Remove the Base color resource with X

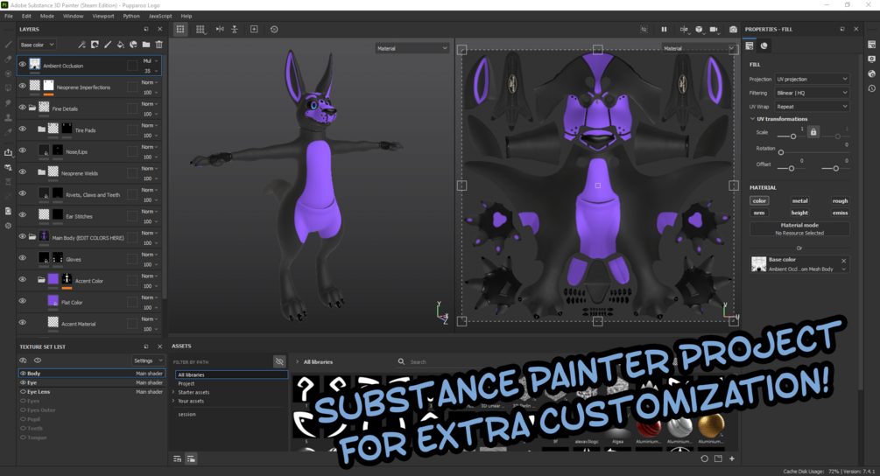pos(843,261)
